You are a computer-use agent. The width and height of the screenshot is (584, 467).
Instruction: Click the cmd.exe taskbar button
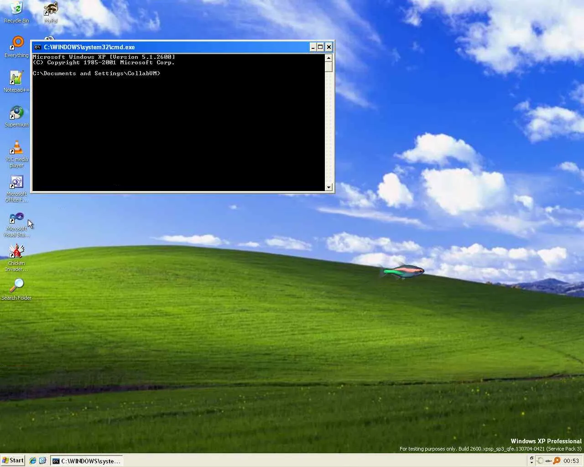(x=87, y=461)
